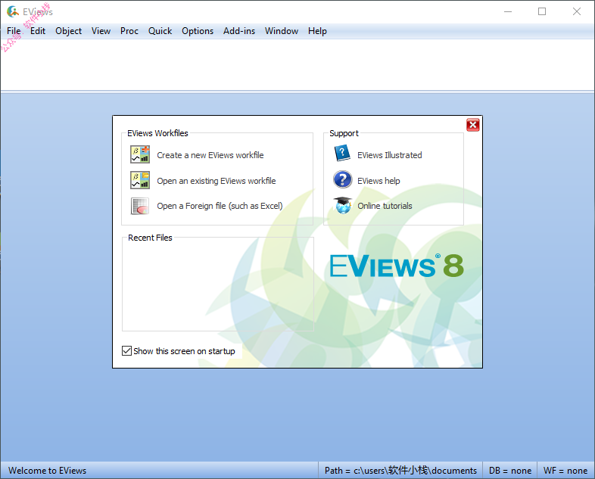595x479 pixels.
Task: Click the Open existing workfile icon
Action: [139, 181]
